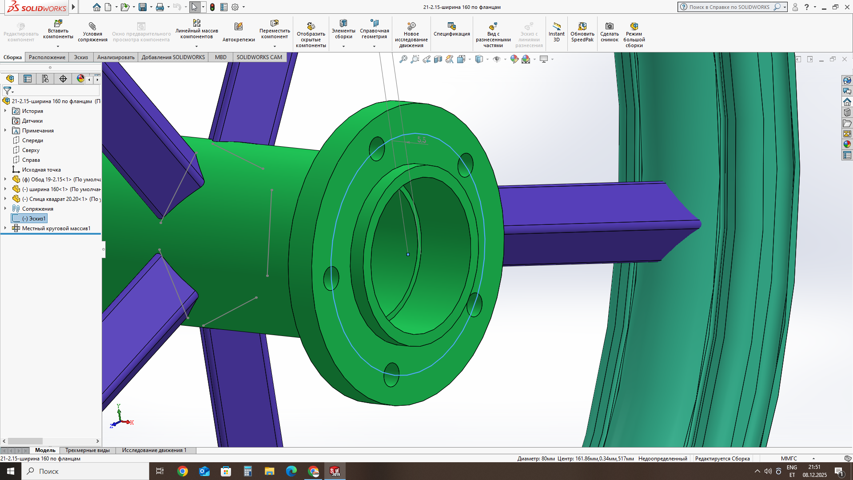Open the Mate conditions tool (Условия сопряжения)

point(92,26)
